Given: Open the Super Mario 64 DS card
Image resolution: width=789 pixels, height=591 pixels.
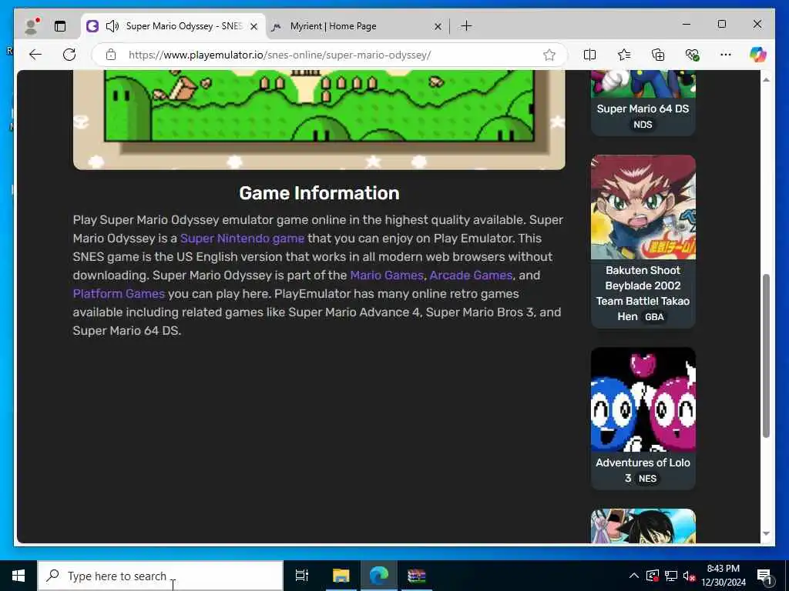Looking at the screenshot, I should [643, 103].
